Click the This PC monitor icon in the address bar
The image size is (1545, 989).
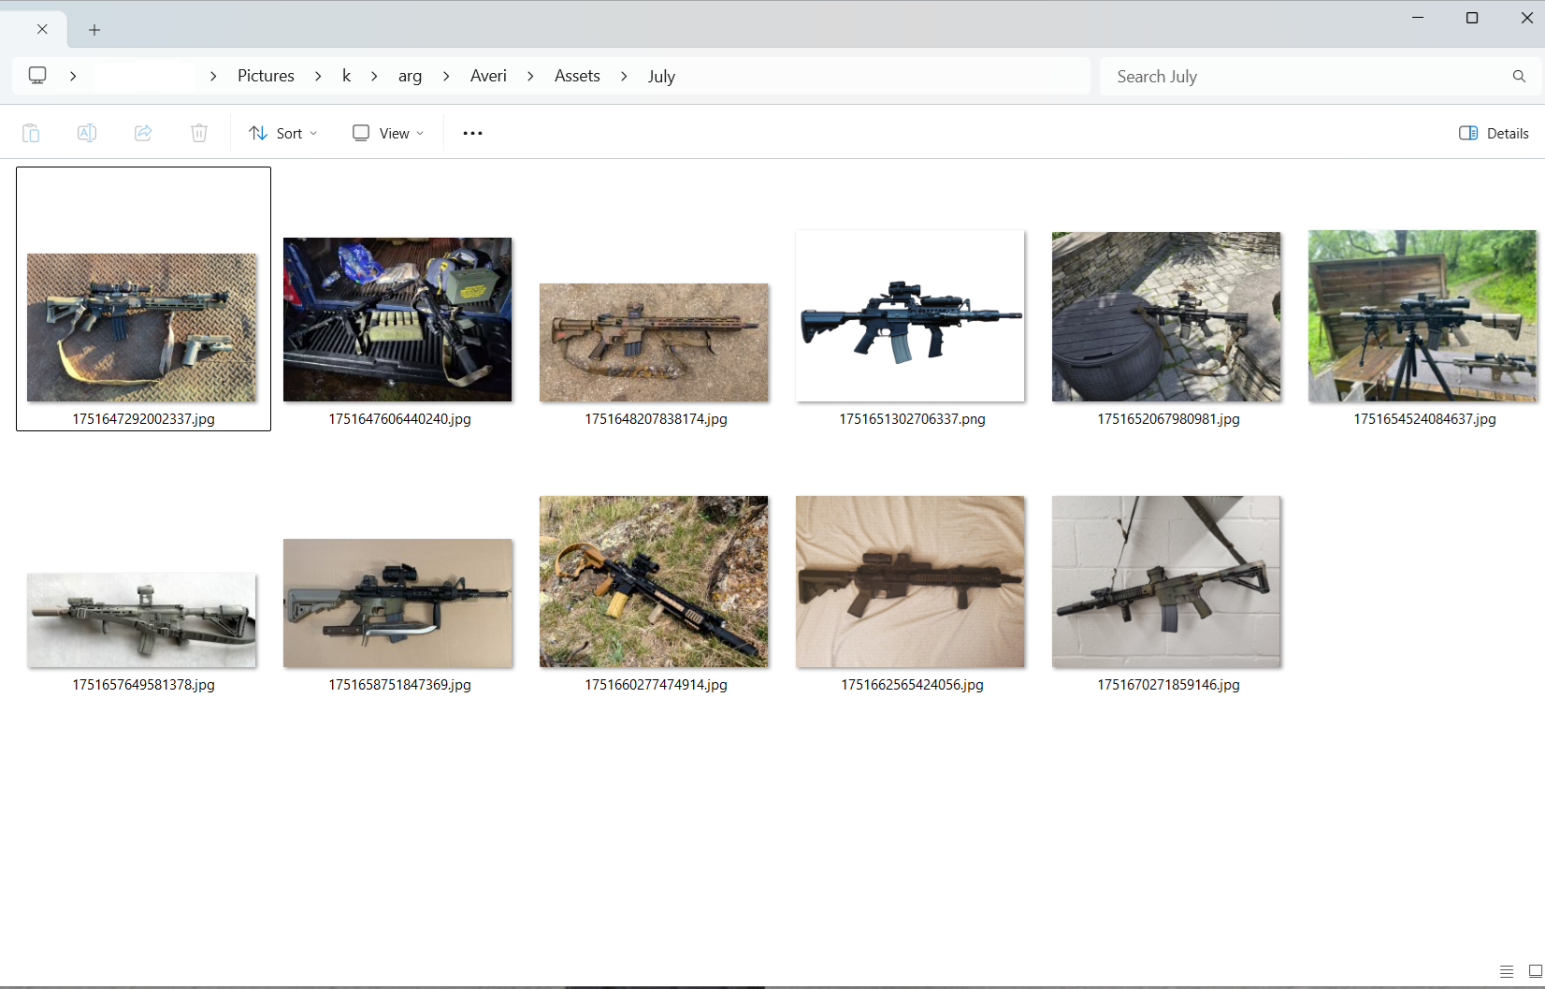(x=37, y=76)
